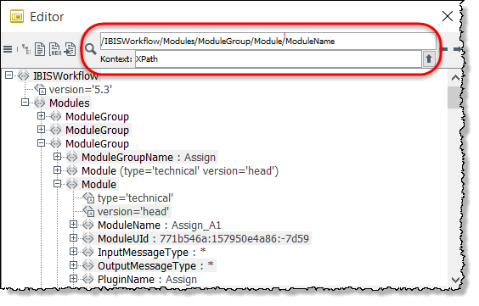Click element icon of PluginName row

point(88,279)
